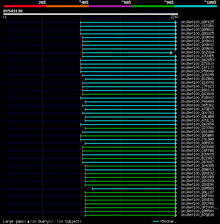Image resolution: width=220 pixels, height=224 pixels.
Task: Click the green ~80% legend color segment
Action: click(153, 6)
